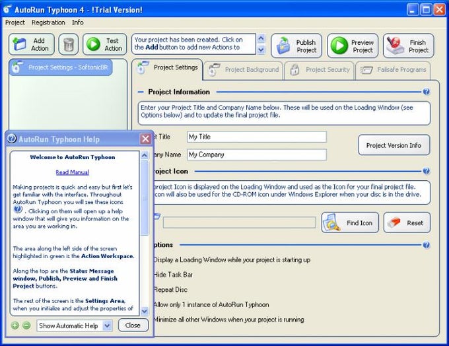Click the 'Welcome to AutoRun Typhoon' heading
This screenshot has width=449, height=346.
pos(73,157)
